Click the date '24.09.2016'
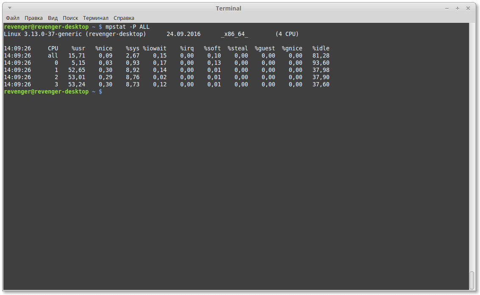 coord(183,34)
